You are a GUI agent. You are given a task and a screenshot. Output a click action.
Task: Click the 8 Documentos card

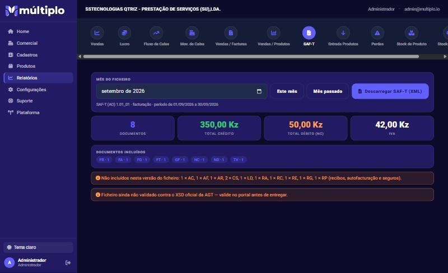133,128
